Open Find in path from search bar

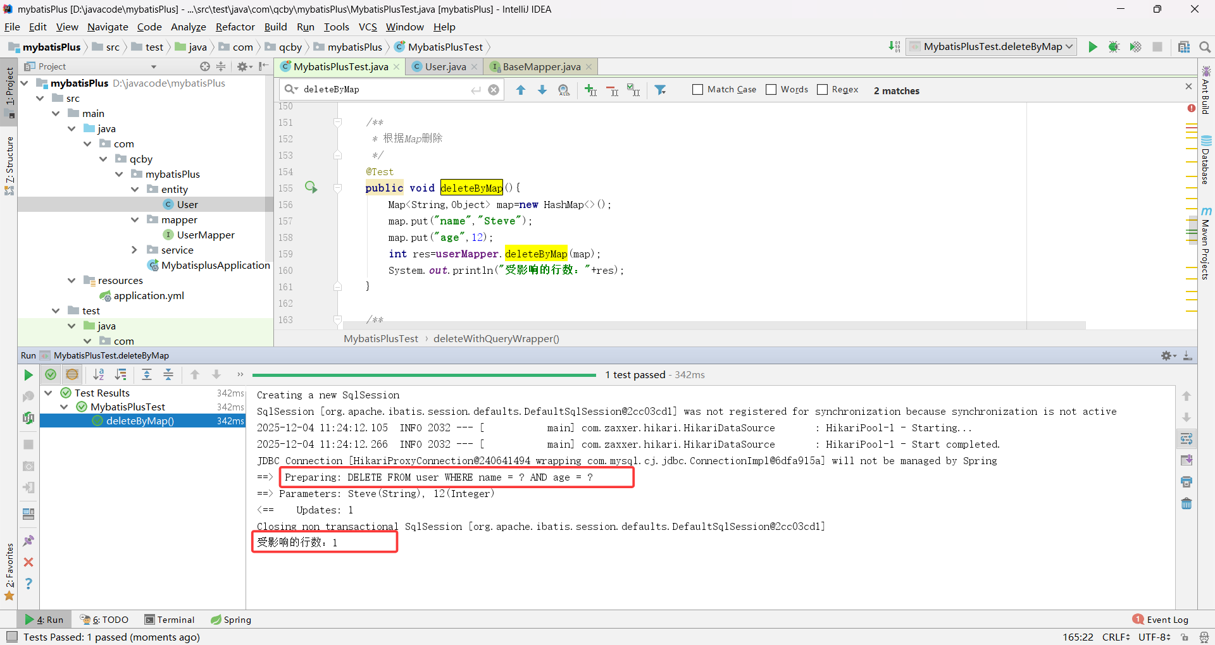pos(564,90)
